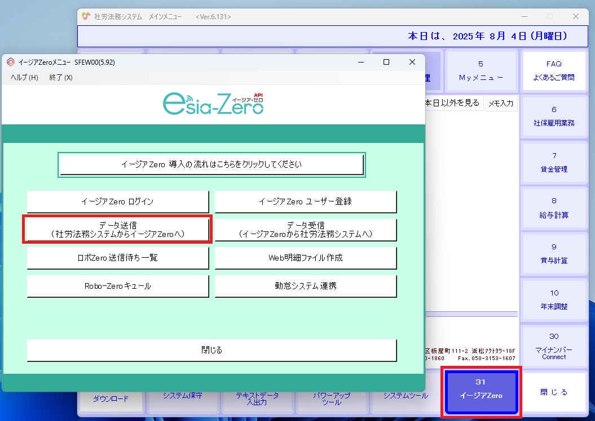
Task: Open ロボZero送信待ち一覧
Action: coord(117,258)
